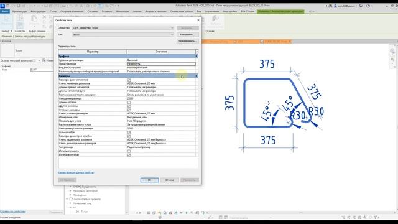Click the signed-in user account icon
Screen dimensions: 398x224
(x=336, y=6)
